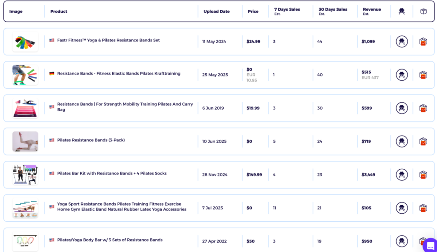Click US flag beside Pilates Resistance Bands (3-Pack)
437x252 pixels.
tap(52, 140)
